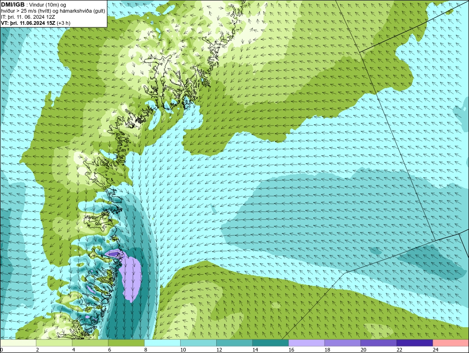
Task: Click the 0–2 m/s pale legend swatch
Action: (18, 343)
